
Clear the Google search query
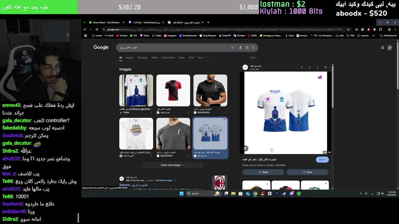(232, 48)
